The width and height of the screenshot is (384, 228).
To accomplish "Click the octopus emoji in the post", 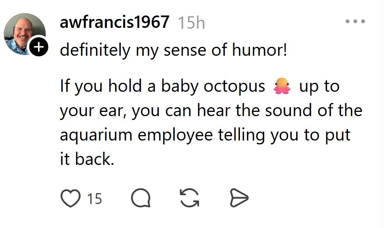I will (x=282, y=86).
